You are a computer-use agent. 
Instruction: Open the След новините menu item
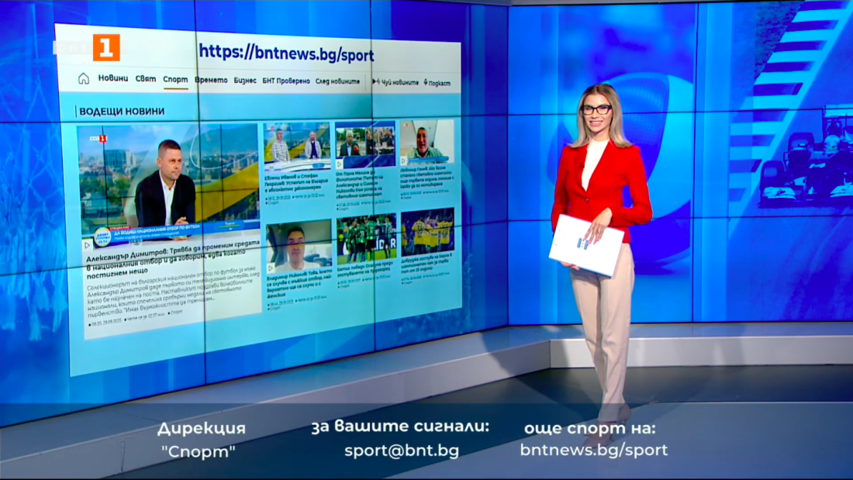pos(337,81)
